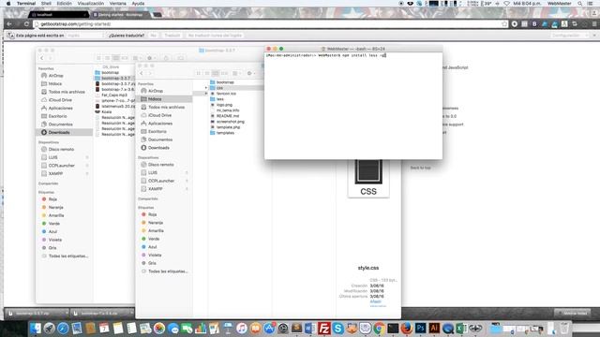This screenshot has height=337, width=600.
Task: Switch to the localhost Chrome tab
Action: click(x=58, y=15)
